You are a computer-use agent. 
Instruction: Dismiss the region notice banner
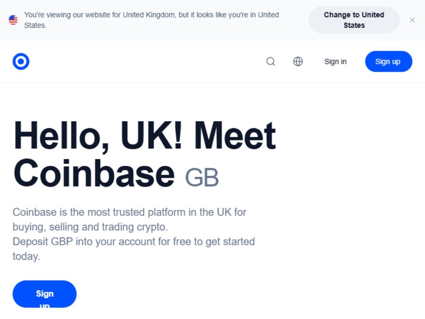(412, 20)
